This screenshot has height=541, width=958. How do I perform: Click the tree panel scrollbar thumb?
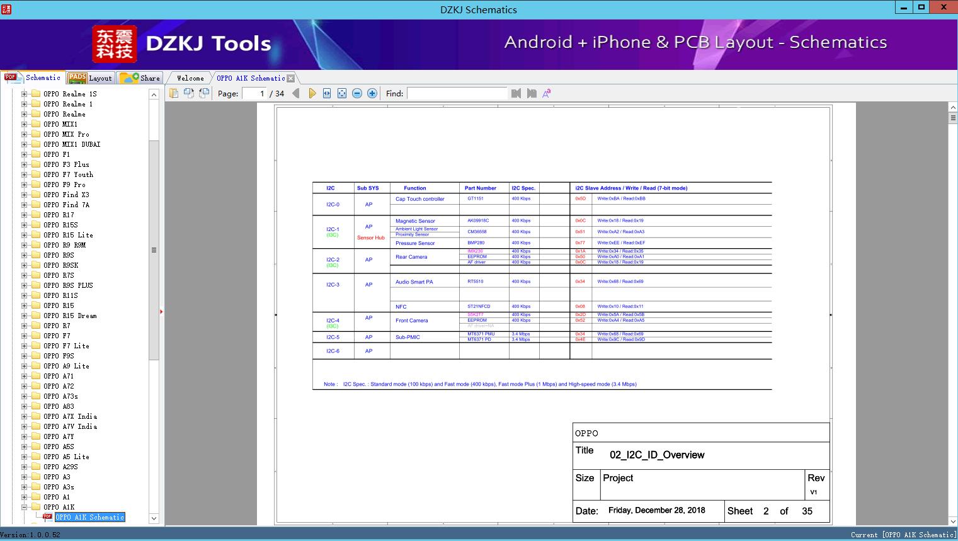tap(154, 250)
